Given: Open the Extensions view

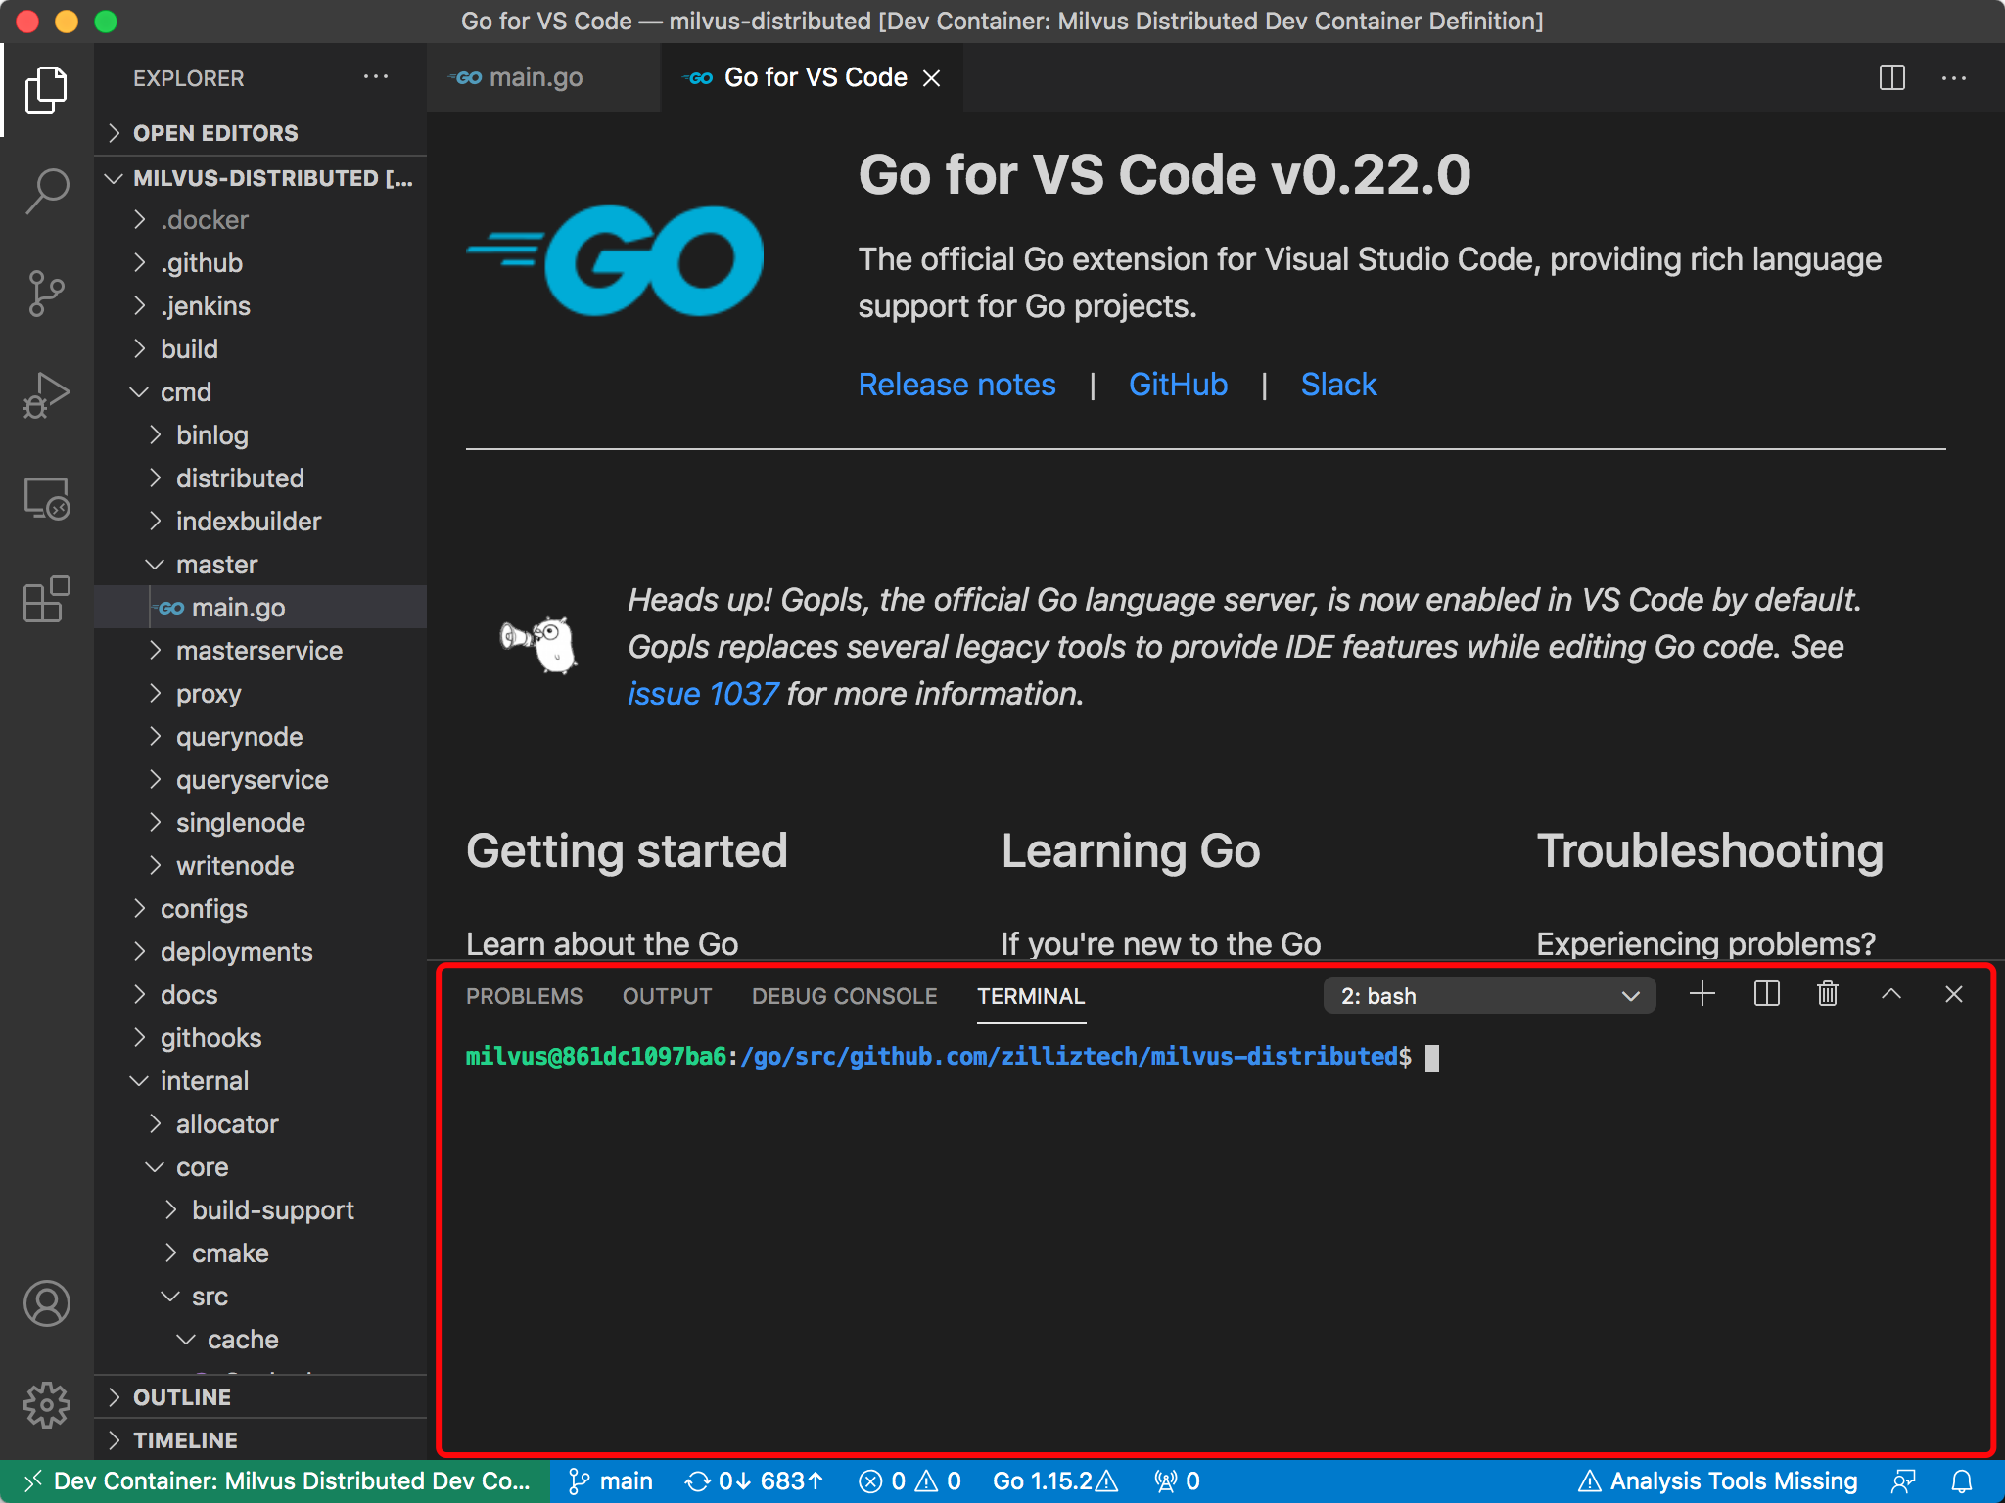Looking at the screenshot, I should pos(46,600).
